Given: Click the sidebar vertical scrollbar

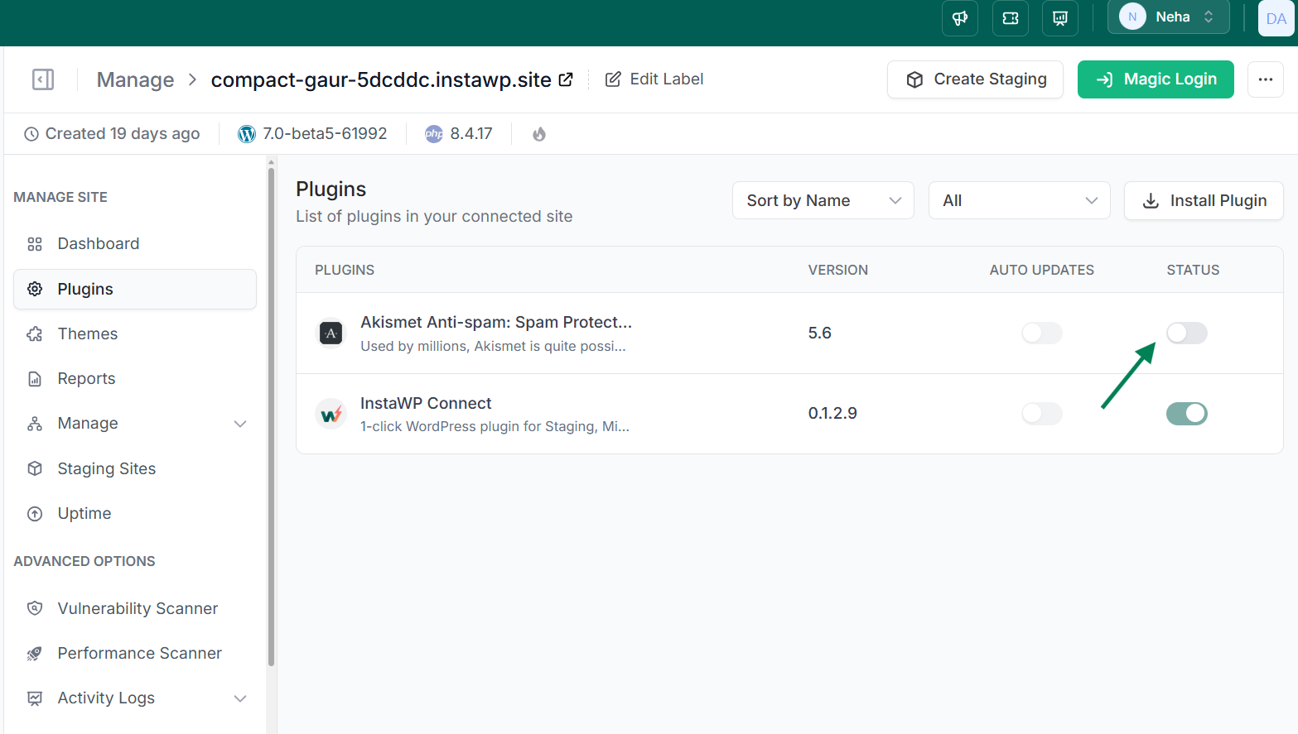Looking at the screenshot, I should 271,414.
